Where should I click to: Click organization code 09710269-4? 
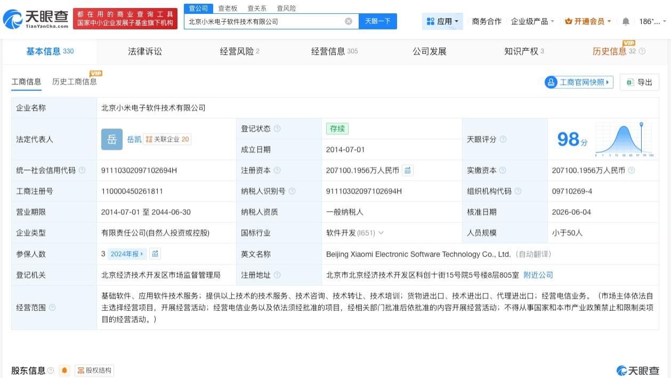[572, 191]
